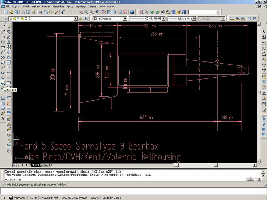Open the Format menu
This screenshot has height=200, width=267.
click(x=46, y=7)
